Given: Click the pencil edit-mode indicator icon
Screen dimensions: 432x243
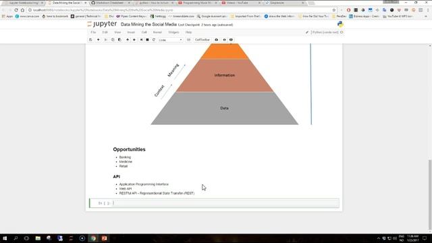Looking at the screenshot, I should (307, 32).
